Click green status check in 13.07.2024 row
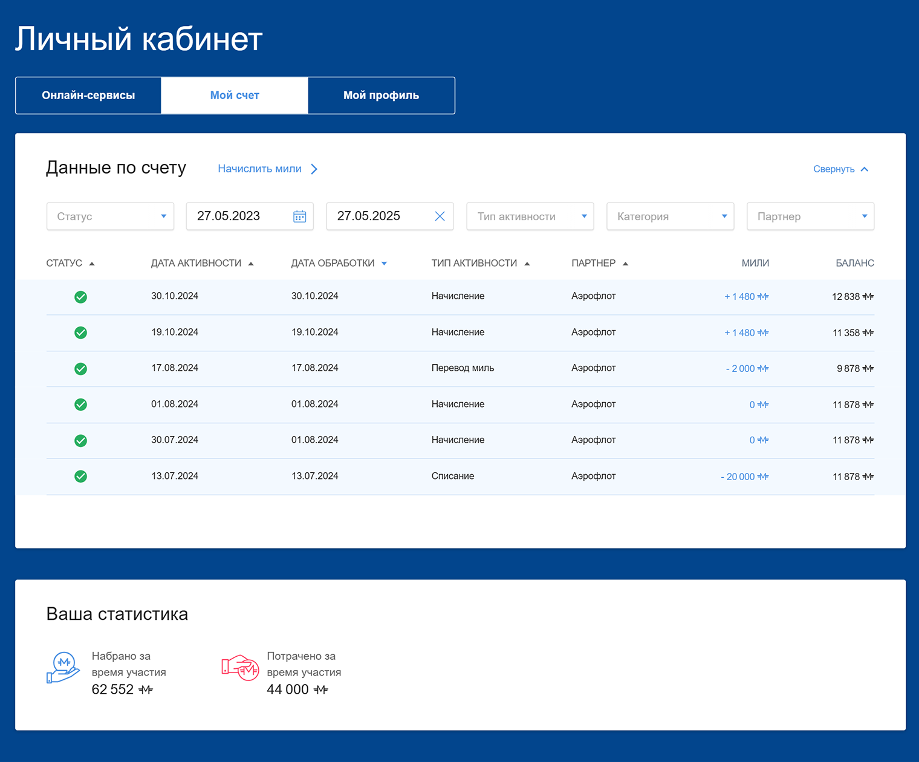919x762 pixels. tap(80, 477)
